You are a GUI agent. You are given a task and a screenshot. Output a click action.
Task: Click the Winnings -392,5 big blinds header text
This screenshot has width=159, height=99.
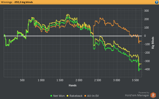17,2
